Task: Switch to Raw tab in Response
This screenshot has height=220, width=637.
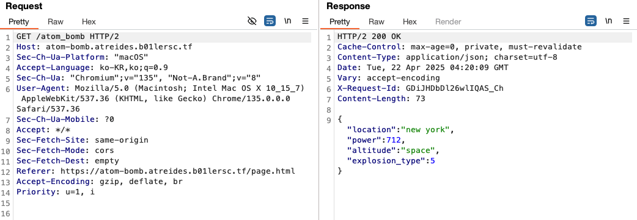Action: 376,22
